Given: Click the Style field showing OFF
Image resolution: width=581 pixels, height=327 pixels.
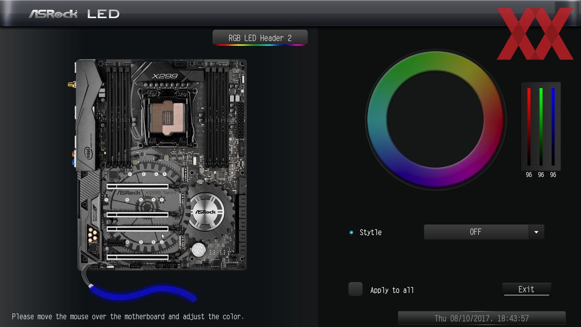Looking at the screenshot, I should 476,232.
